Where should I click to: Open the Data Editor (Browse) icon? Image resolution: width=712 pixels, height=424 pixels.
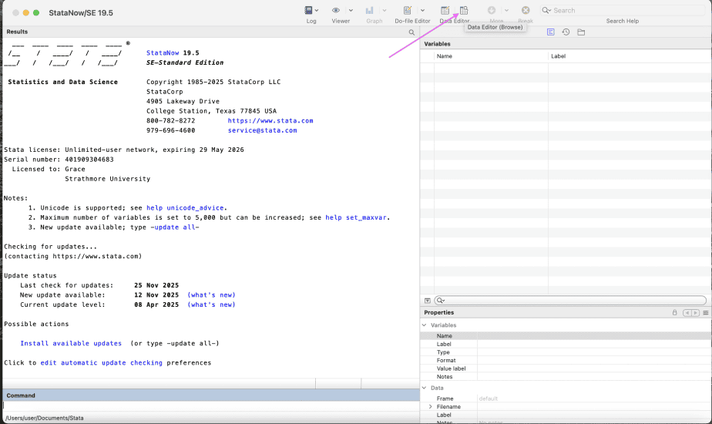pos(464,10)
